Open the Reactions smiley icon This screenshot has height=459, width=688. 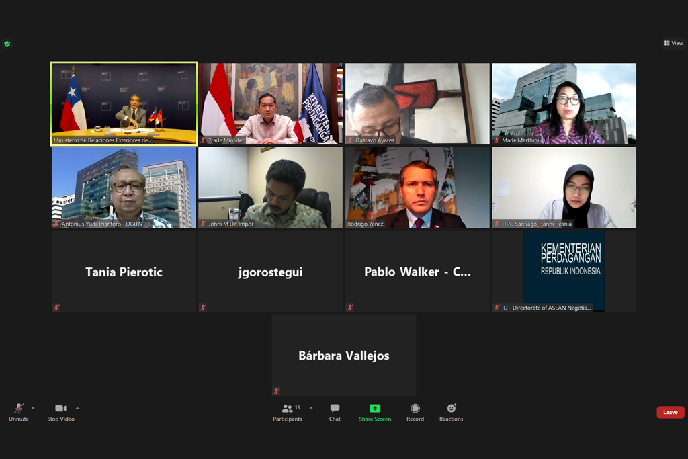point(451,408)
